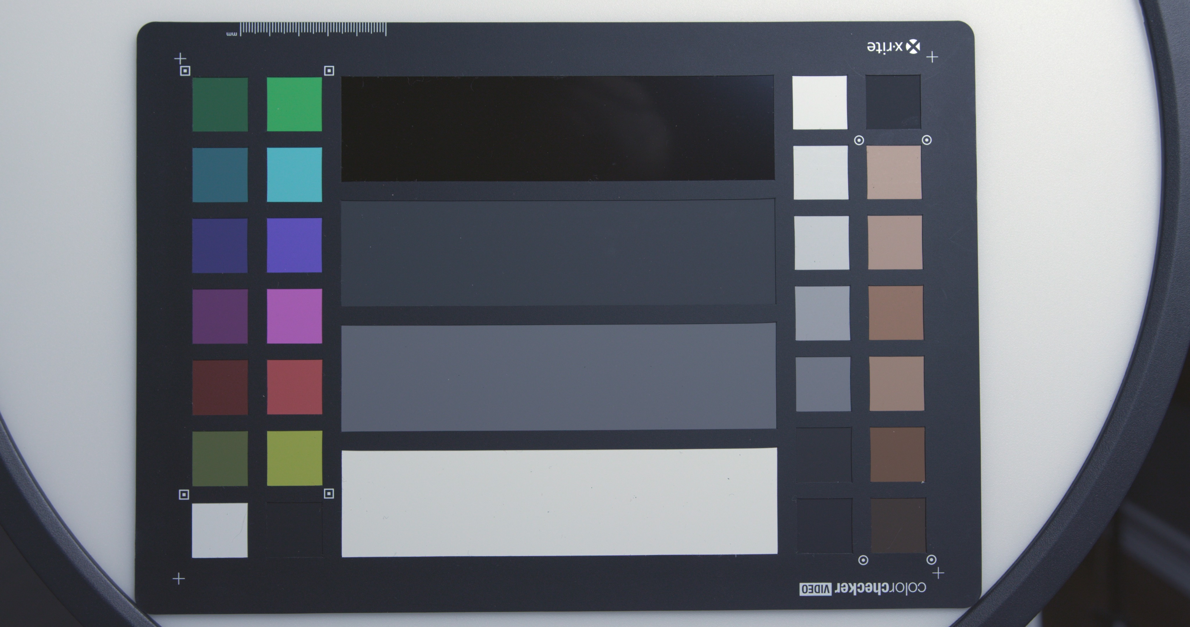Click white patch topping the grayscale column
The width and height of the screenshot is (1190, 627).
[820, 102]
